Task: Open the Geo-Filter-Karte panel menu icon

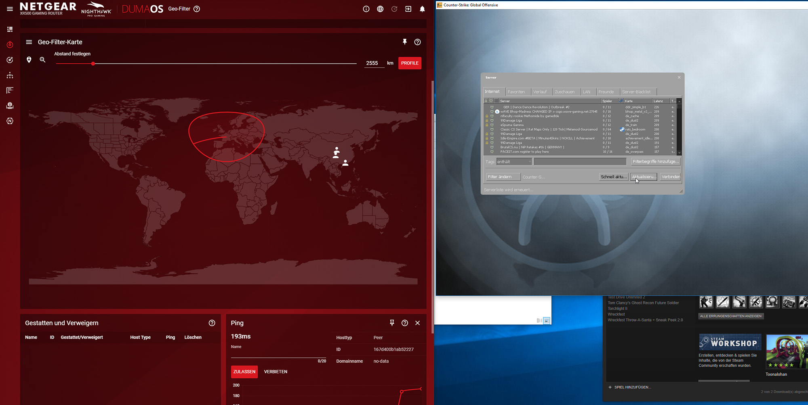Action: pos(29,42)
